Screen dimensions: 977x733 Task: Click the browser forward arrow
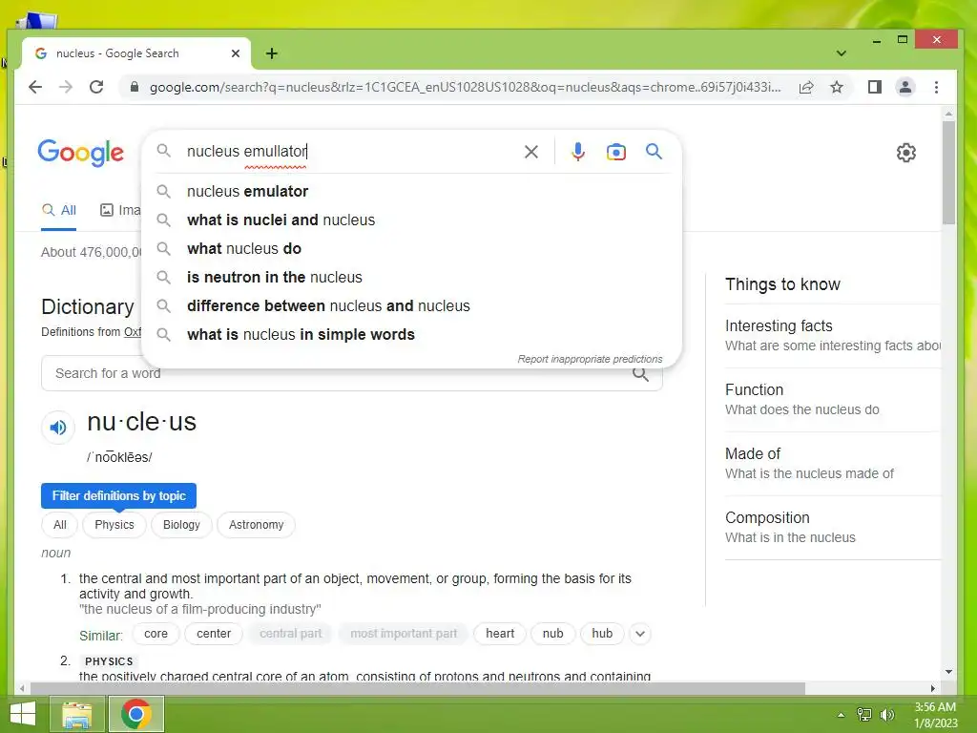[x=66, y=87]
